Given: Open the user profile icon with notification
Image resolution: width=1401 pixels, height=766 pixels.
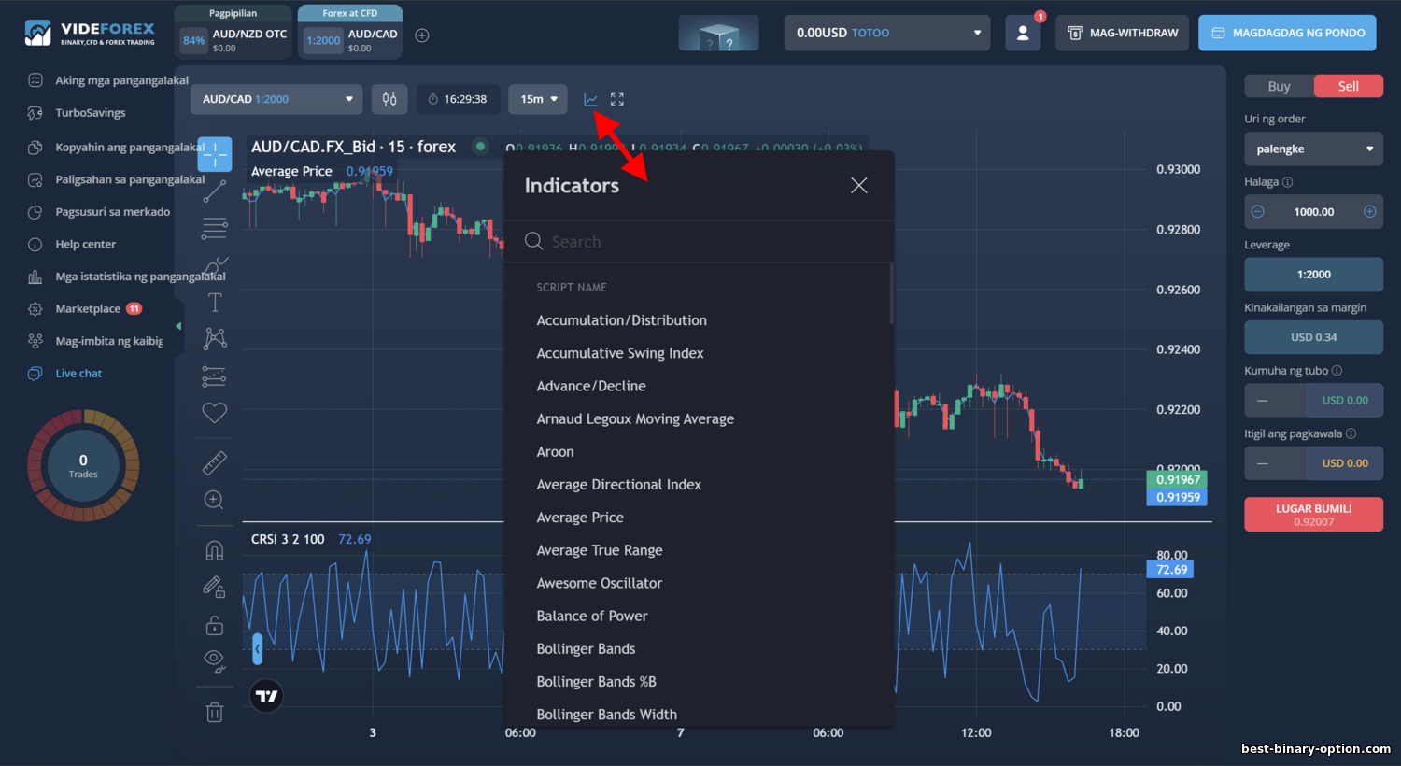Looking at the screenshot, I should click(x=1023, y=33).
